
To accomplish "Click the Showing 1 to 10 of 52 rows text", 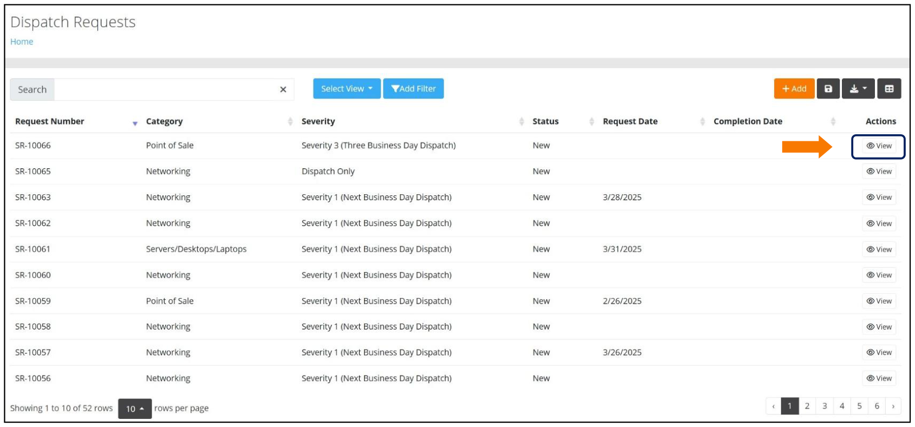I will tap(61, 408).
